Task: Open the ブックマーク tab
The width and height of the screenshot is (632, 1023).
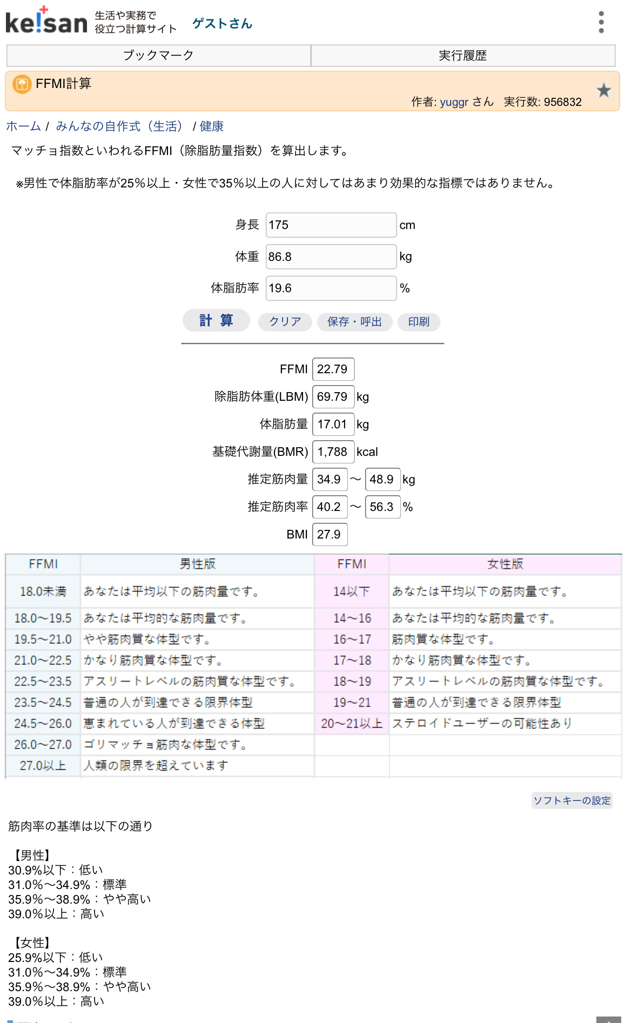Action: click(158, 56)
